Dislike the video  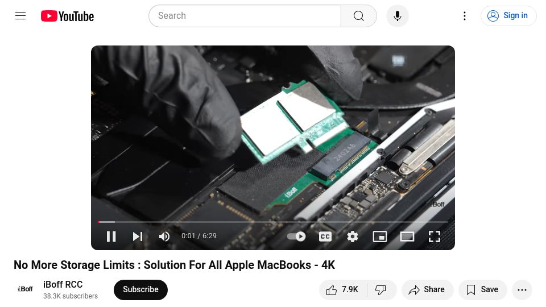[381, 289]
